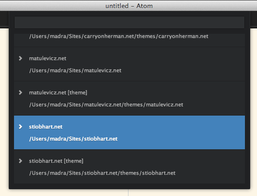The width and height of the screenshot is (257, 196).
Task: Click the /Users/madra/Sites/stiobhart.net path text
Action: click(73, 139)
